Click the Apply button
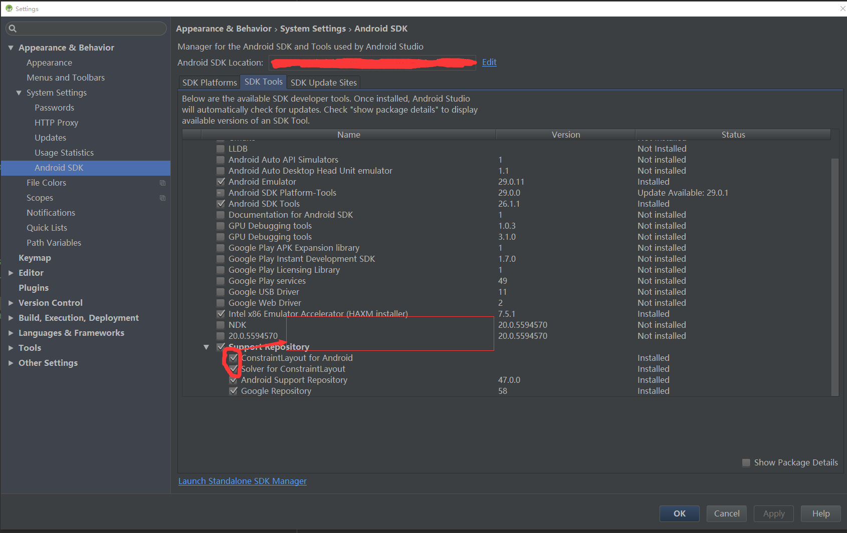The image size is (847, 533). (774, 513)
